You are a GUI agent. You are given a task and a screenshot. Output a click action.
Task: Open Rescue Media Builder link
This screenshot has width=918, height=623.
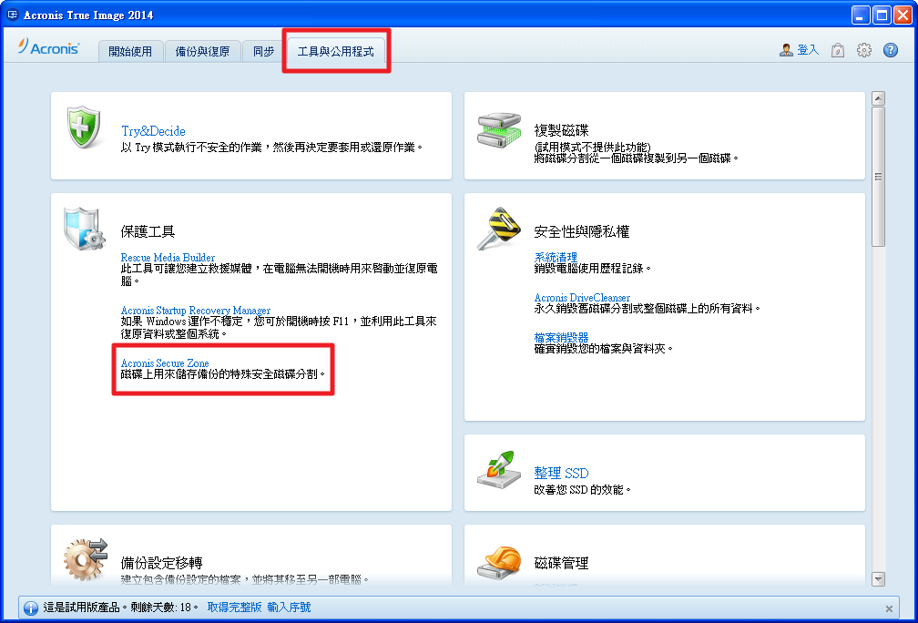click(x=168, y=259)
